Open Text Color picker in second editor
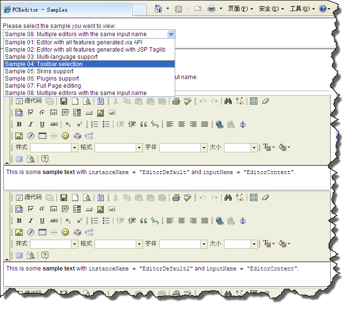 [269, 244]
